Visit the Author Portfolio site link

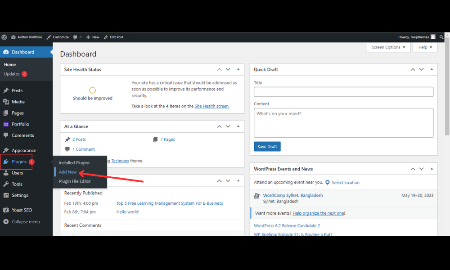(27, 37)
